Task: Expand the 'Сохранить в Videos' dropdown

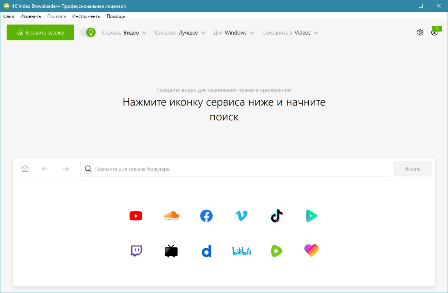Action: click(290, 33)
